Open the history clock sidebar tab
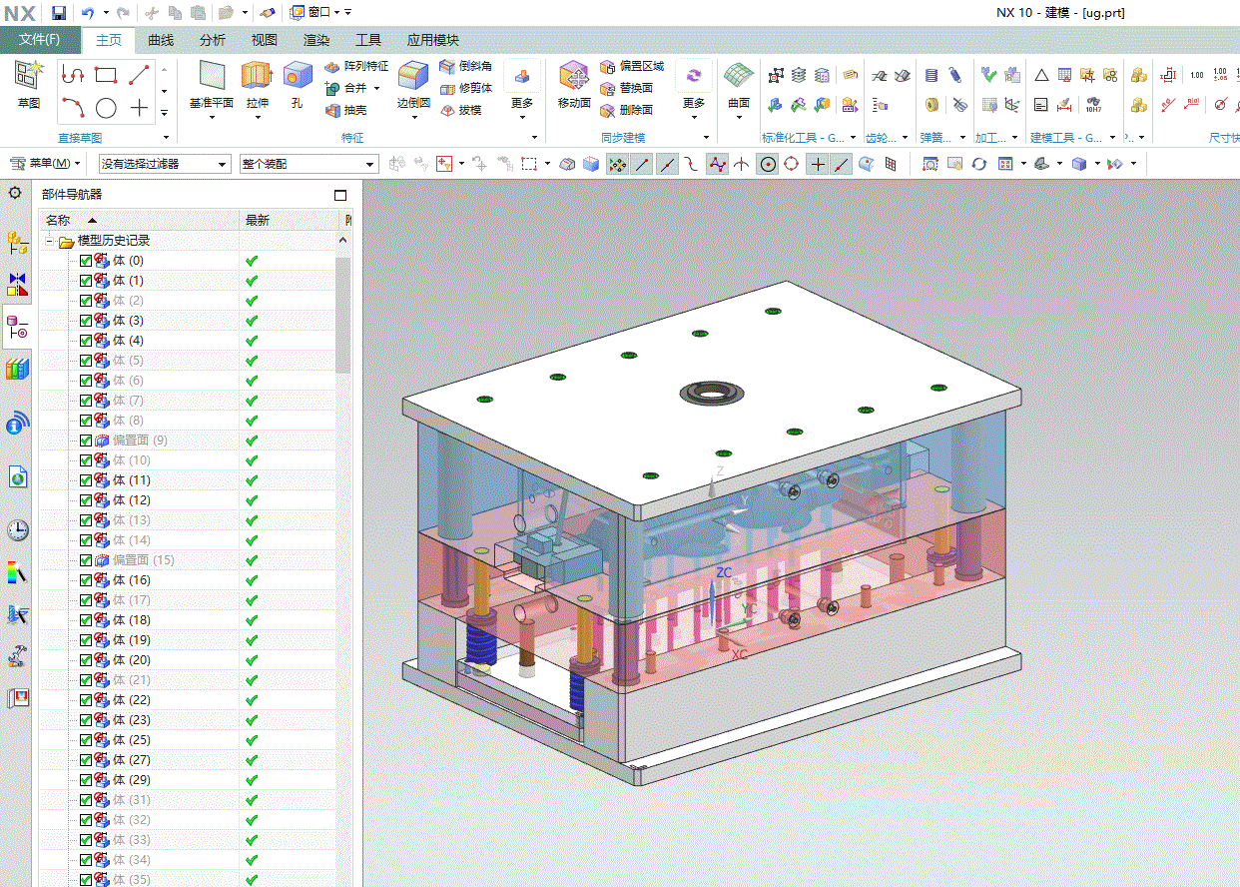Screen dimensions: 1240x887 [x=17, y=529]
